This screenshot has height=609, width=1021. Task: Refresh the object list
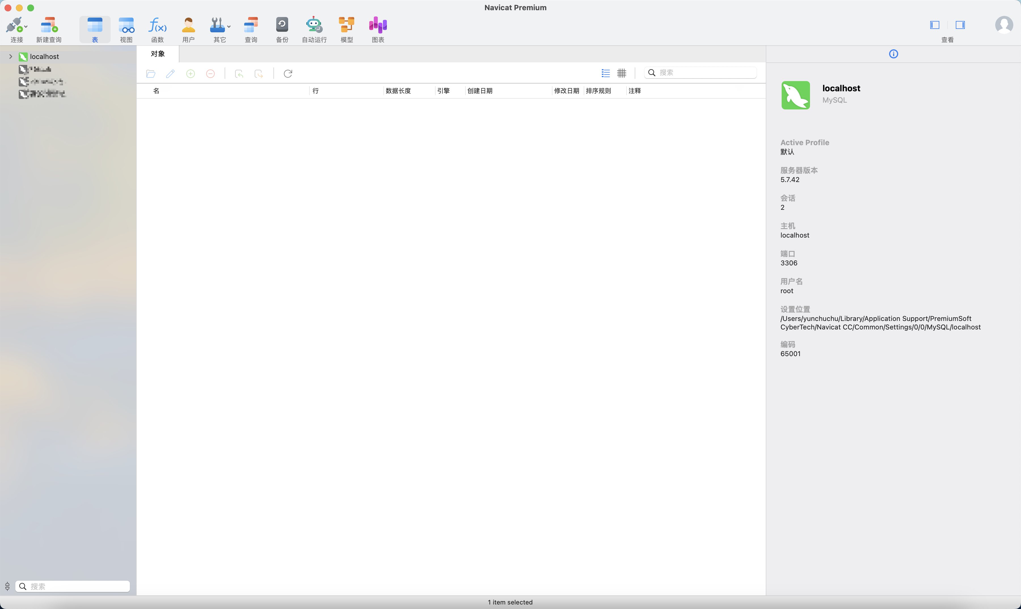[288, 74]
